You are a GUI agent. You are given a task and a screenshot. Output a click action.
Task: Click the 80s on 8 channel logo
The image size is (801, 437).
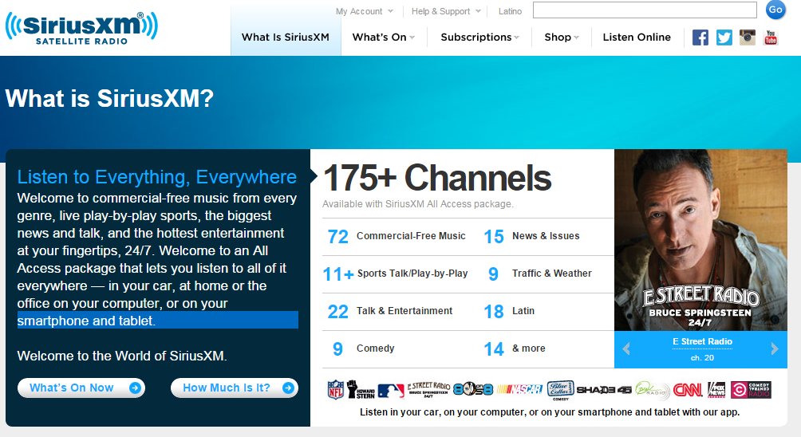coord(473,390)
